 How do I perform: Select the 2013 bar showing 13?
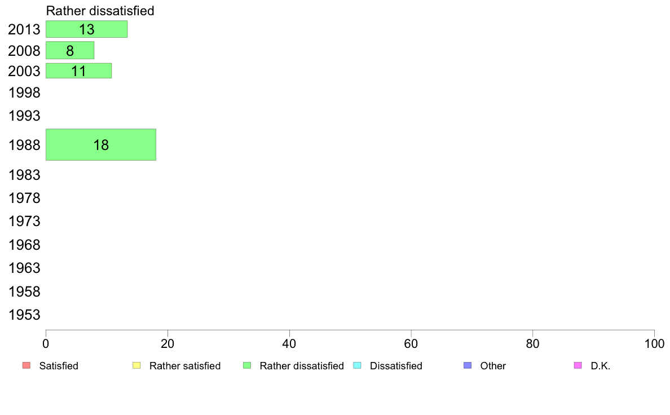87,29
